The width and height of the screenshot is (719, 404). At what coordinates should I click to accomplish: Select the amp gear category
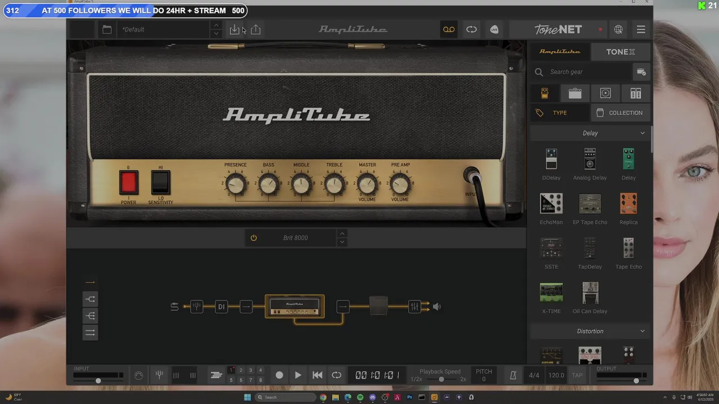coord(575,93)
